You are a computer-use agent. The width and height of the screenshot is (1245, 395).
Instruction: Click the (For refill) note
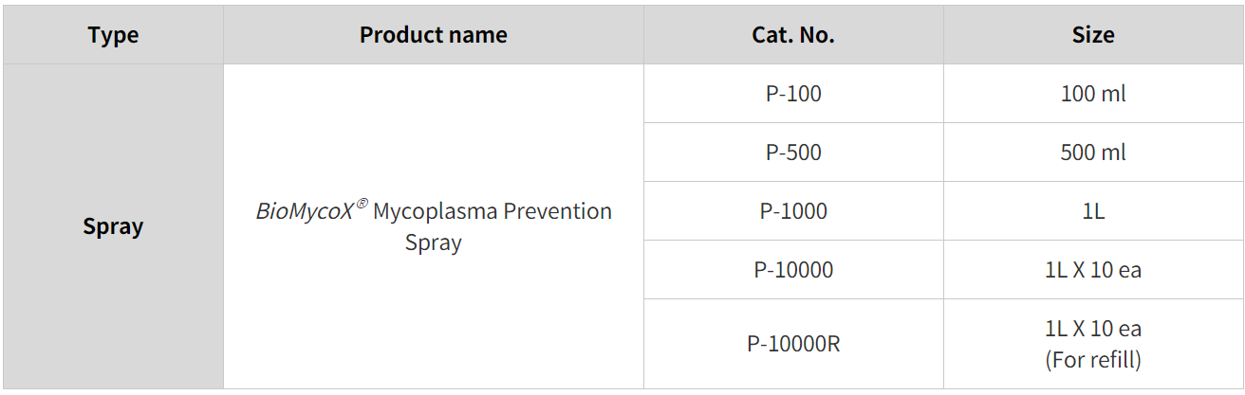(x=1093, y=360)
